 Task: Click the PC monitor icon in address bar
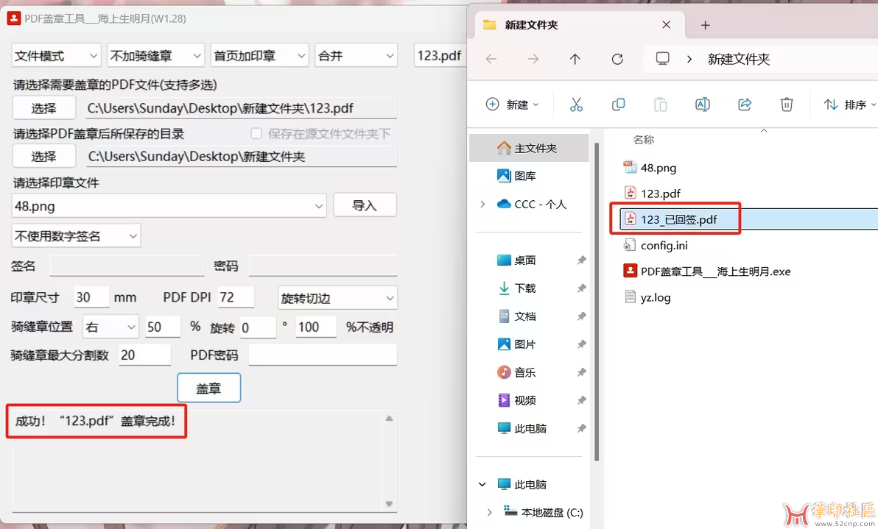tap(662, 59)
